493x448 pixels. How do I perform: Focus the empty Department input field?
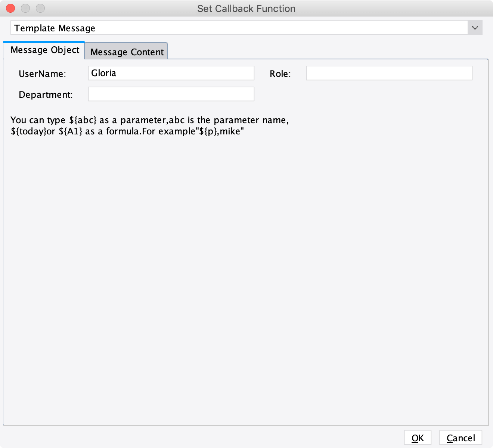171,94
